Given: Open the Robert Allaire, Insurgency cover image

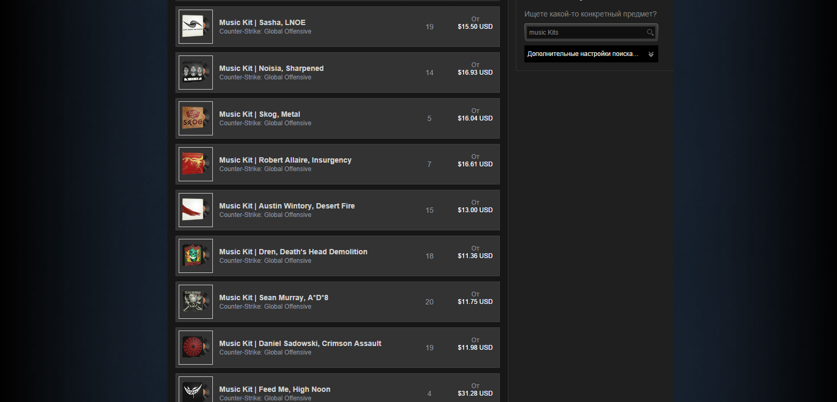Looking at the screenshot, I should 196,164.
